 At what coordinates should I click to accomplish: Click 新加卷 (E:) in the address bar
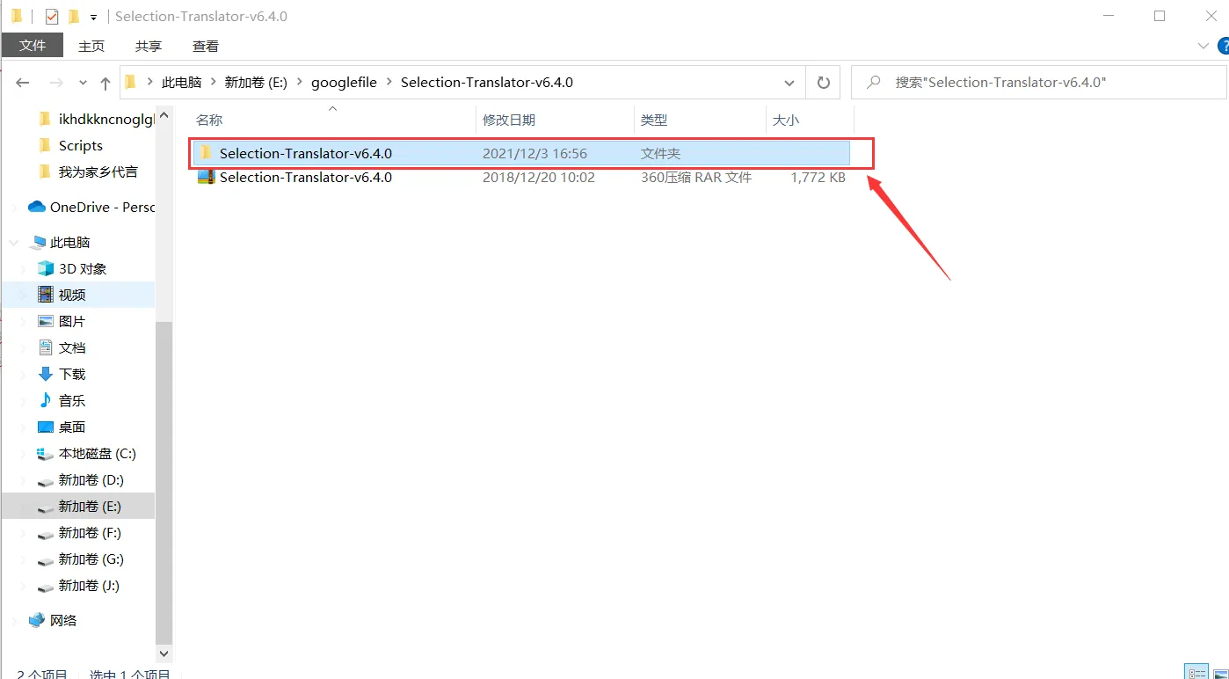click(x=256, y=82)
